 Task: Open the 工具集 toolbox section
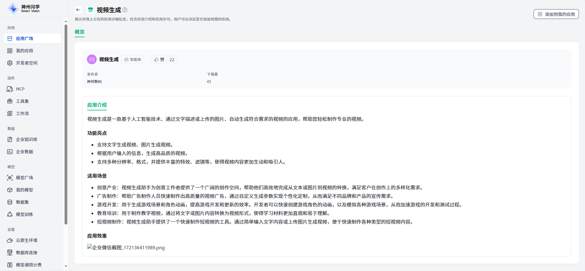pos(22,101)
